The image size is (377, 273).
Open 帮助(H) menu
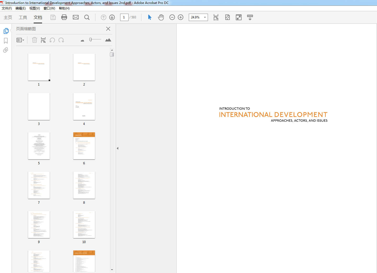coord(64,8)
